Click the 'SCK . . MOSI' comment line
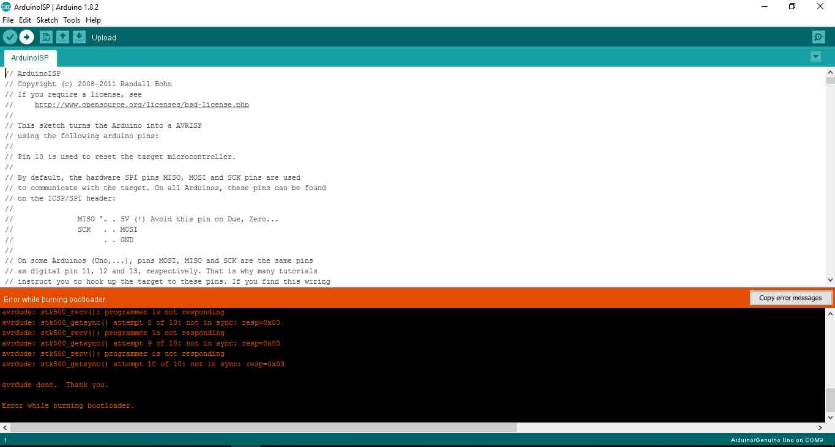The image size is (835, 447). click(72, 229)
